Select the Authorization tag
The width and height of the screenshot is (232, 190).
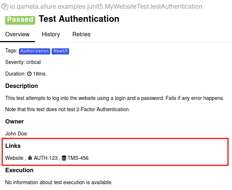click(x=35, y=51)
